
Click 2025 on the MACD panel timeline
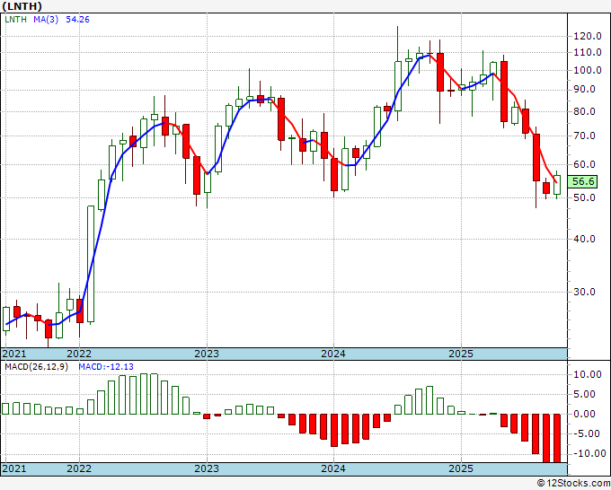(x=461, y=468)
